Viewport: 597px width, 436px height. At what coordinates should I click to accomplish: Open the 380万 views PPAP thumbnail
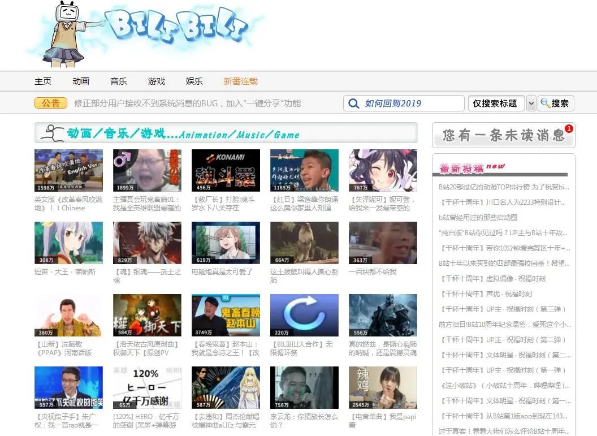68,315
